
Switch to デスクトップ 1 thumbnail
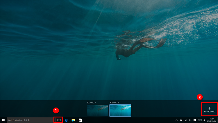[x=98, y=110]
